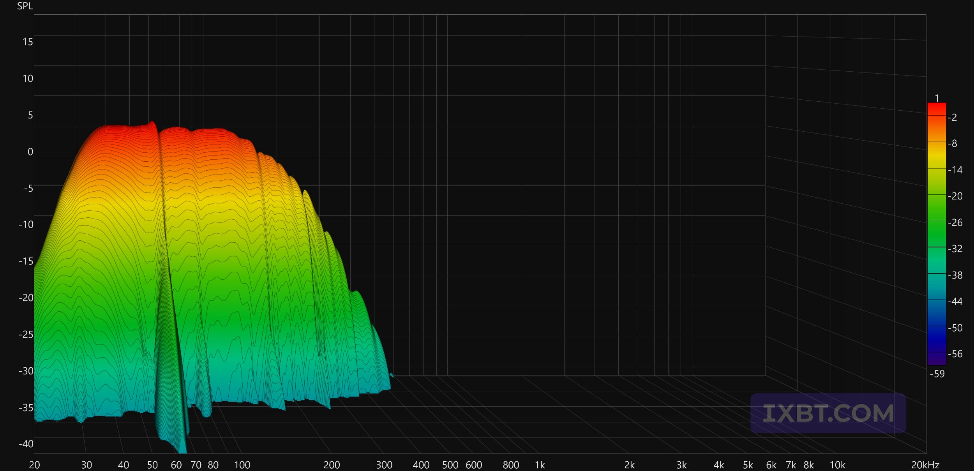Click the -20 SPL axis label

pos(26,298)
